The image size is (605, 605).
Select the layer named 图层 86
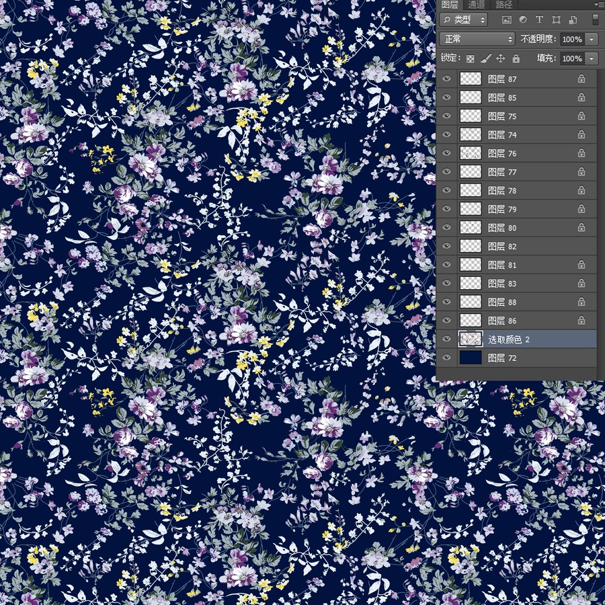516,320
